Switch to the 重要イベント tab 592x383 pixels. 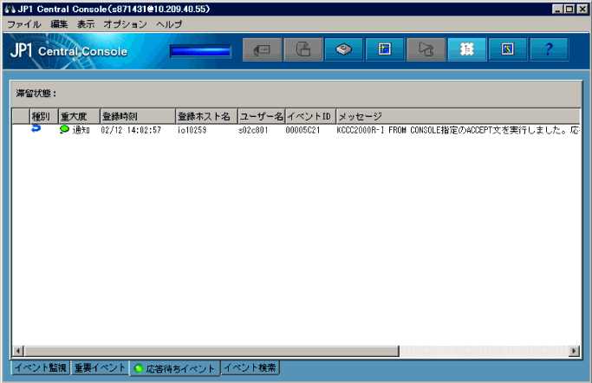pyautogui.click(x=100, y=367)
